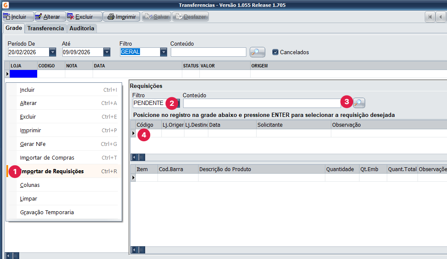Select Gravação Temporaria menu entry
447x259 pixels.
pyautogui.click(x=64, y=212)
